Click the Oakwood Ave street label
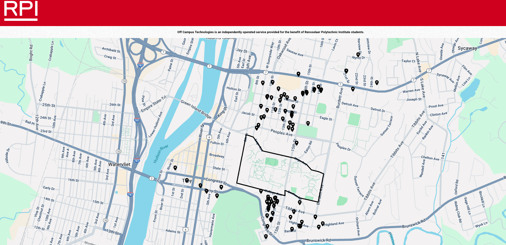Screen dimensions: 506x245 click(x=284, y=48)
